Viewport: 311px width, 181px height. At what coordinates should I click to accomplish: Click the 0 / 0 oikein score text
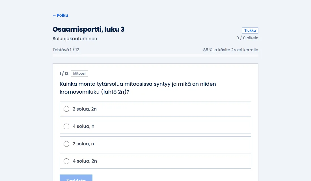point(247,38)
